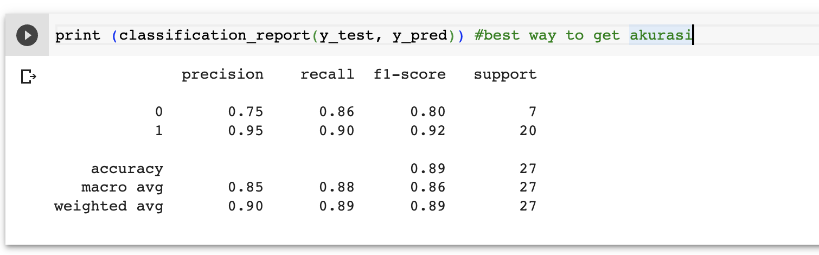
Task: Click the precision column header in output
Action: click(x=223, y=75)
